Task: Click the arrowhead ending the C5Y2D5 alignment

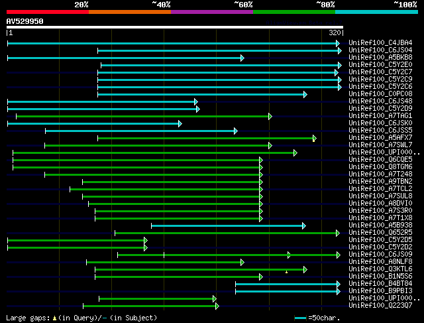Action: (x=146, y=240)
